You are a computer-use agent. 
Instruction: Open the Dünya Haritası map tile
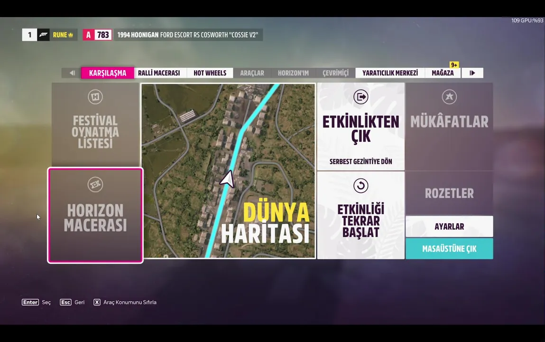point(228,171)
